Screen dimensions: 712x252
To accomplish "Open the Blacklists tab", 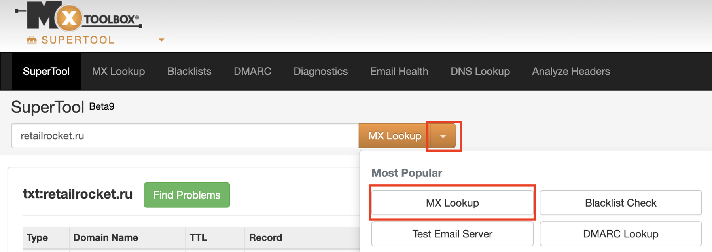I will (189, 71).
